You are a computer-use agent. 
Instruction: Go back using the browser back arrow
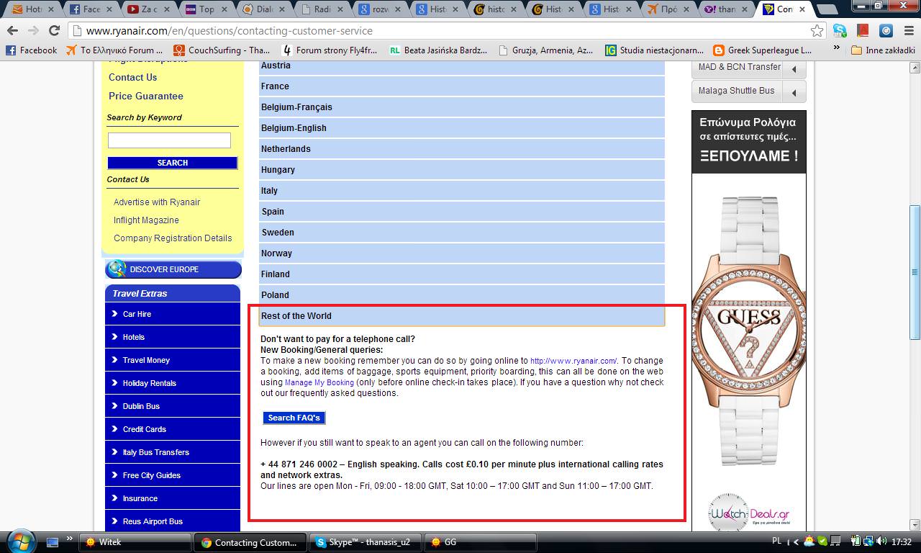[12, 31]
